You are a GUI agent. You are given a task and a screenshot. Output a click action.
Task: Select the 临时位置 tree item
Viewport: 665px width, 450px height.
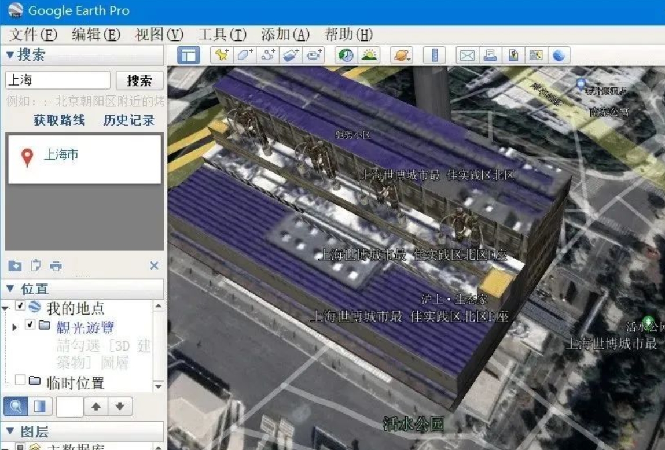coord(75,383)
